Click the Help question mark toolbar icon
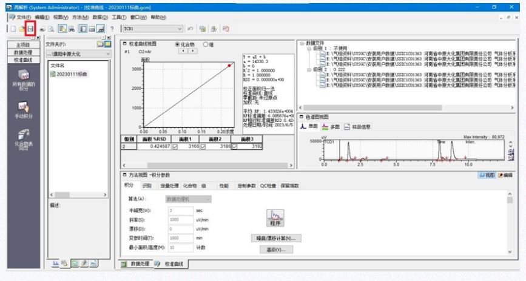The height and width of the screenshot is (281, 526). pyautogui.click(x=113, y=29)
